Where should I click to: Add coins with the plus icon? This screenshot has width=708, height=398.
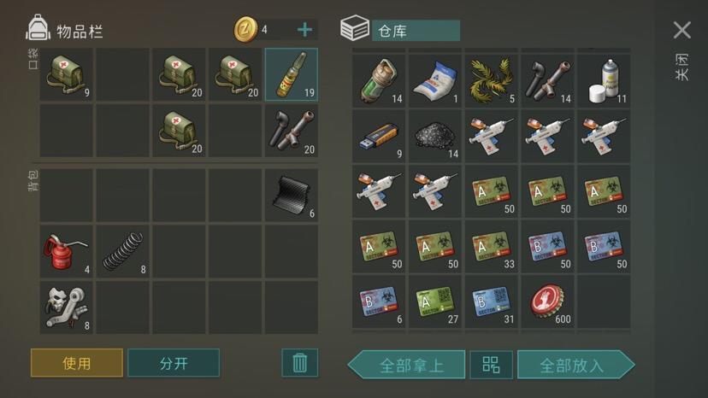coord(304,30)
